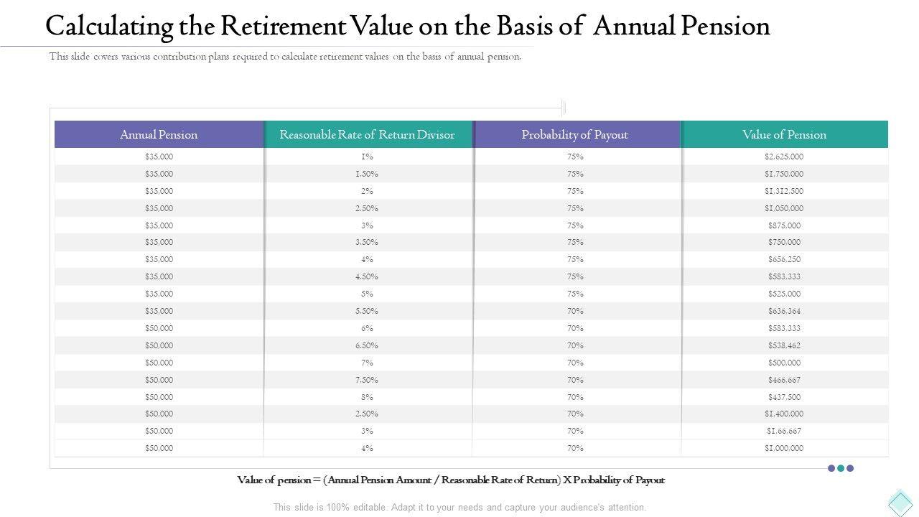The height and width of the screenshot is (517, 919).
Task: Select the $466,667 pension value cell
Action: tap(784, 380)
